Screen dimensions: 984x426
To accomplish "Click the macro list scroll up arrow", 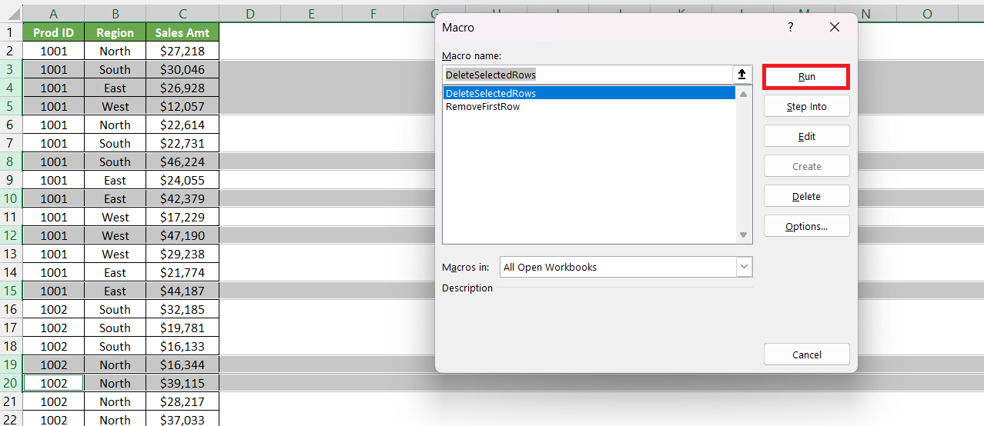I will pyautogui.click(x=744, y=94).
